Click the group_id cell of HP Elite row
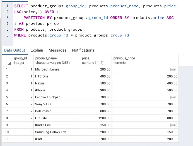Viewport: 193px width, 146px height. click(x=23, y=118)
